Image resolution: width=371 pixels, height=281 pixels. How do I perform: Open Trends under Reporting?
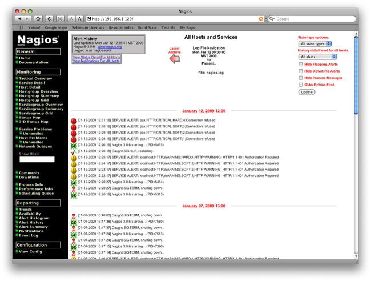(x=25, y=210)
